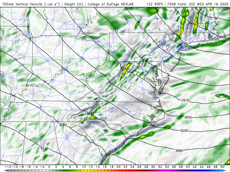Image resolution: width=230 pixels, height=172 pixels.
Task: Click the 46 value on the color scale
Action: 208,167
